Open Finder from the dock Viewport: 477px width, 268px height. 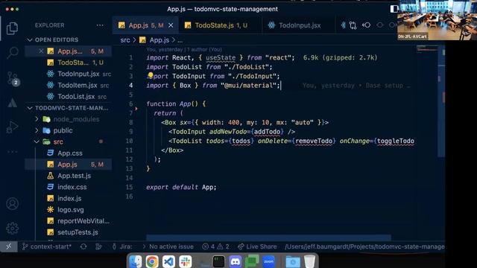136,261
